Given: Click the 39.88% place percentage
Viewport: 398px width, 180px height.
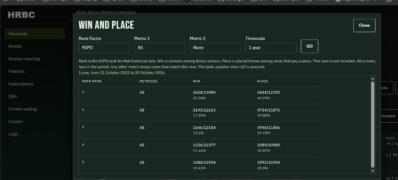Looking at the screenshot, I should click(264, 115).
